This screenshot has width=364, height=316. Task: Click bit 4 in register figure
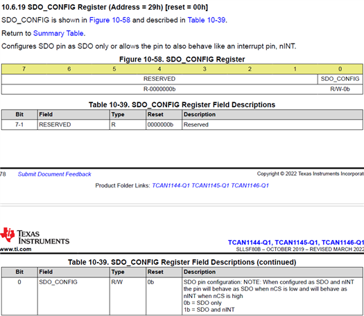click(x=159, y=69)
